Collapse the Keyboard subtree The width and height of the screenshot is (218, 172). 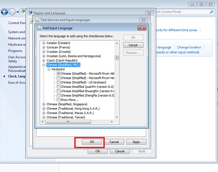(x=49, y=69)
